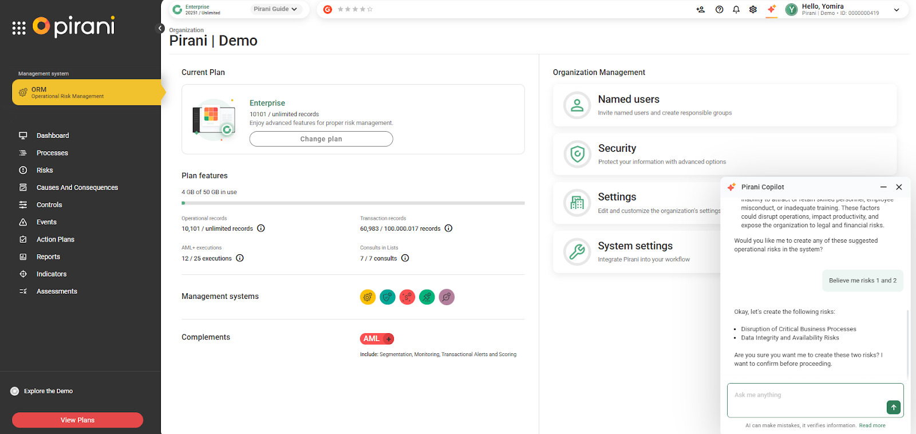Click the Copilot sparkle icon in panel title

[732, 187]
